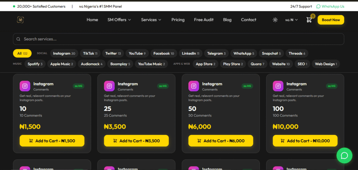Filter by SEO 1

[302, 64]
